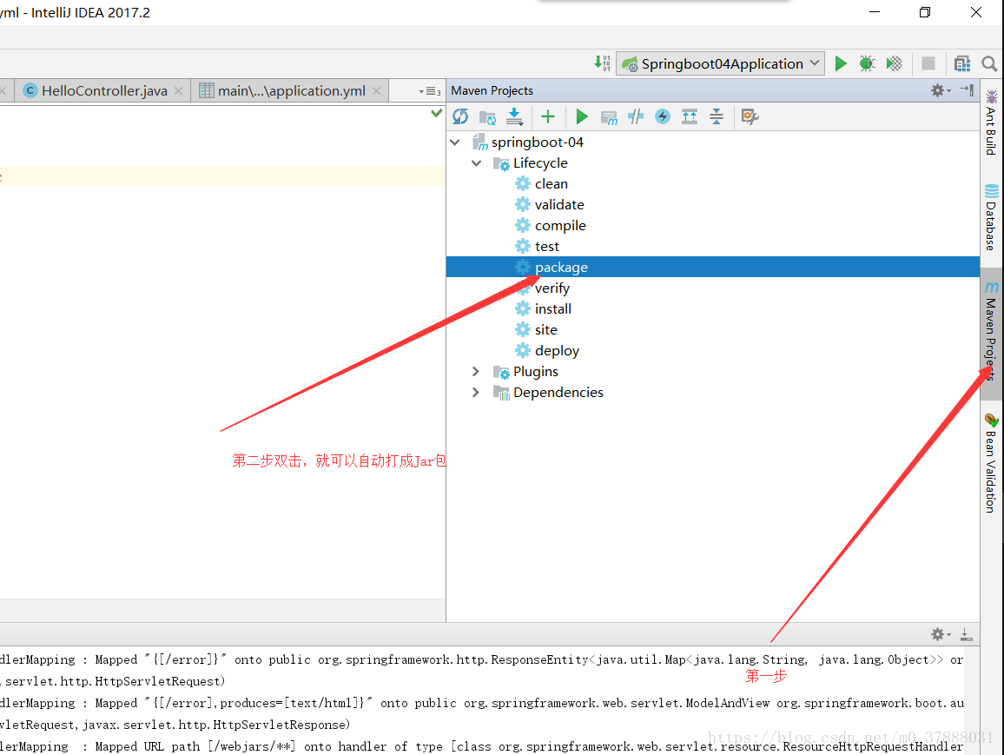Open the Bean Validation tool window

pos(991,464)
